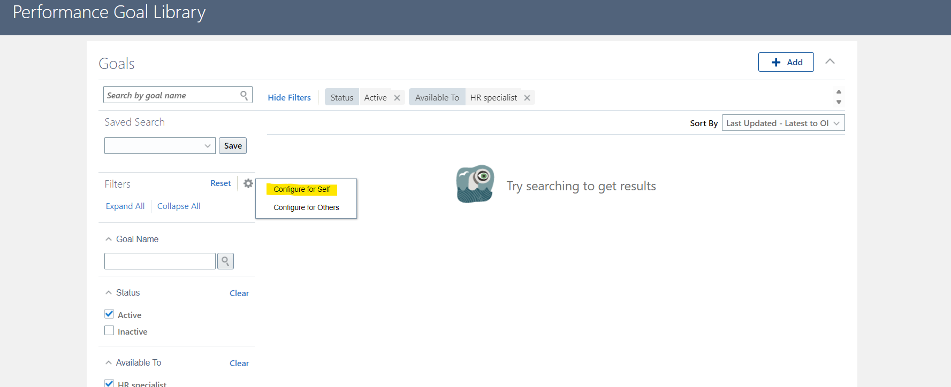This screenshot has width=951, height=387.
Task: Remove the HR specialist filter chip
Action: [527, 98]
